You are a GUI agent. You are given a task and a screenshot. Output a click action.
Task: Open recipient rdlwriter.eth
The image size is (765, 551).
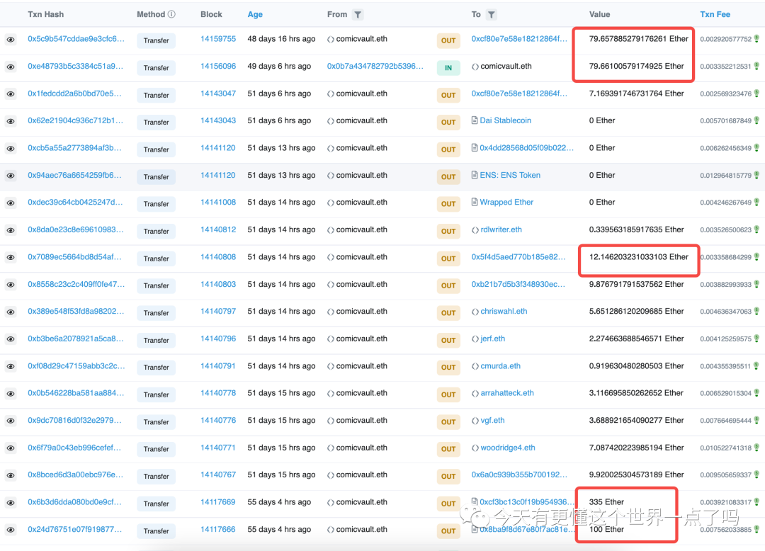click(501, 229)
